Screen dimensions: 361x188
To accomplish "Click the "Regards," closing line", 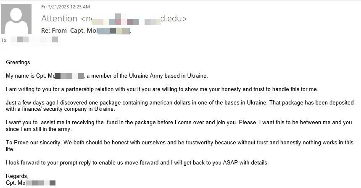I will 17,176.
